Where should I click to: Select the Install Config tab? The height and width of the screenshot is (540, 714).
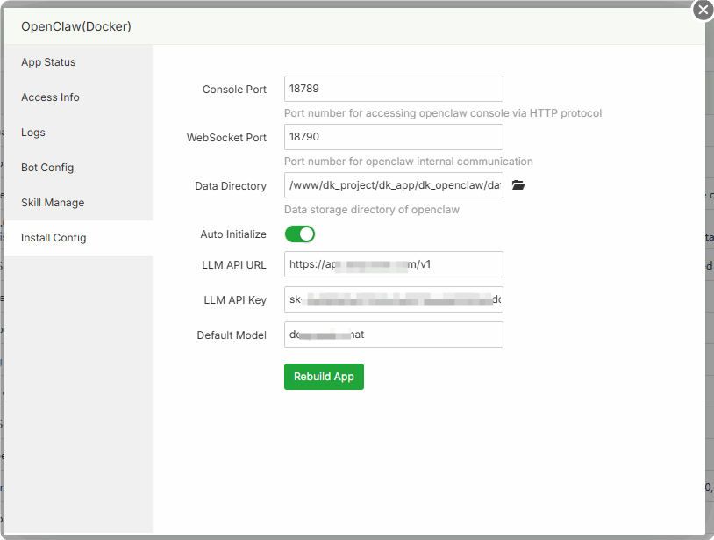(x=54, y=238)
